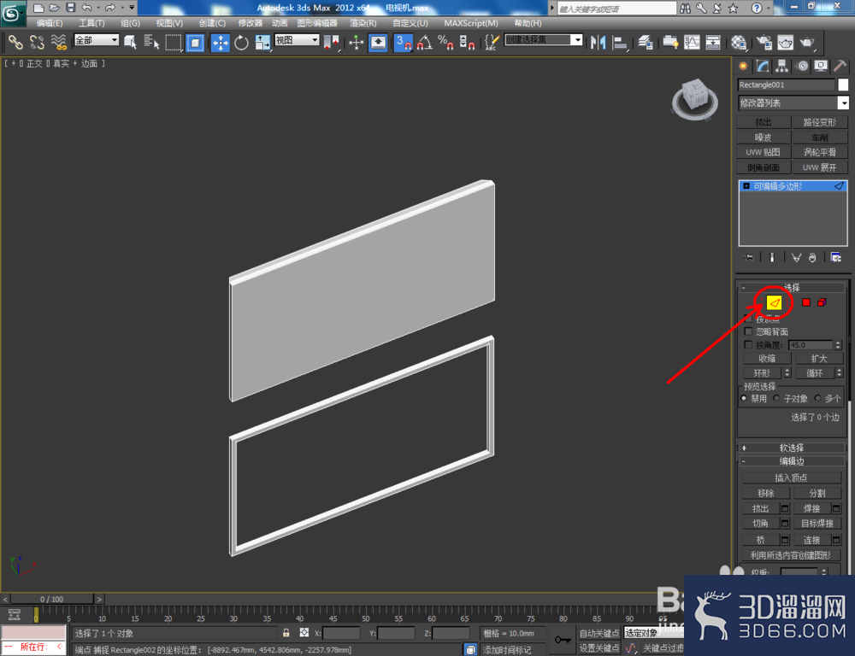Click the Bind to Space Warp tool
Viewport: 855px width, 656px height.
pyautogui.click(x=58, y=43)
